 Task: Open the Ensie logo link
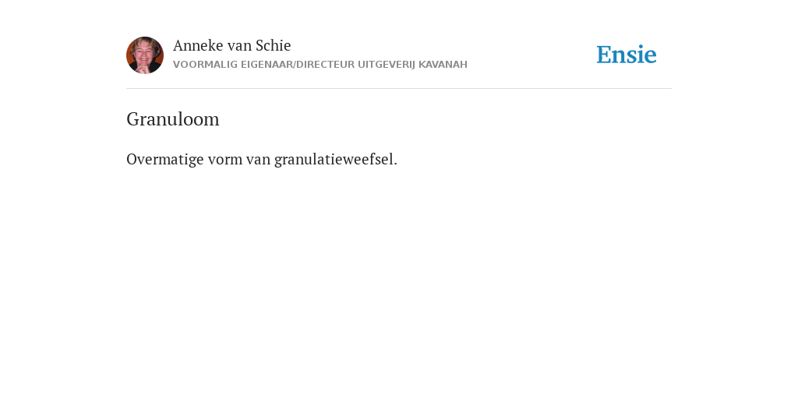click(x=627, y=55)
